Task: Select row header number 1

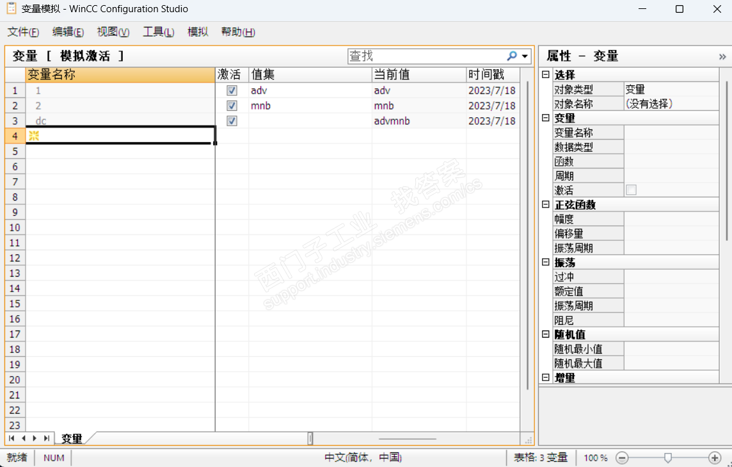Action: pos(15,91)
